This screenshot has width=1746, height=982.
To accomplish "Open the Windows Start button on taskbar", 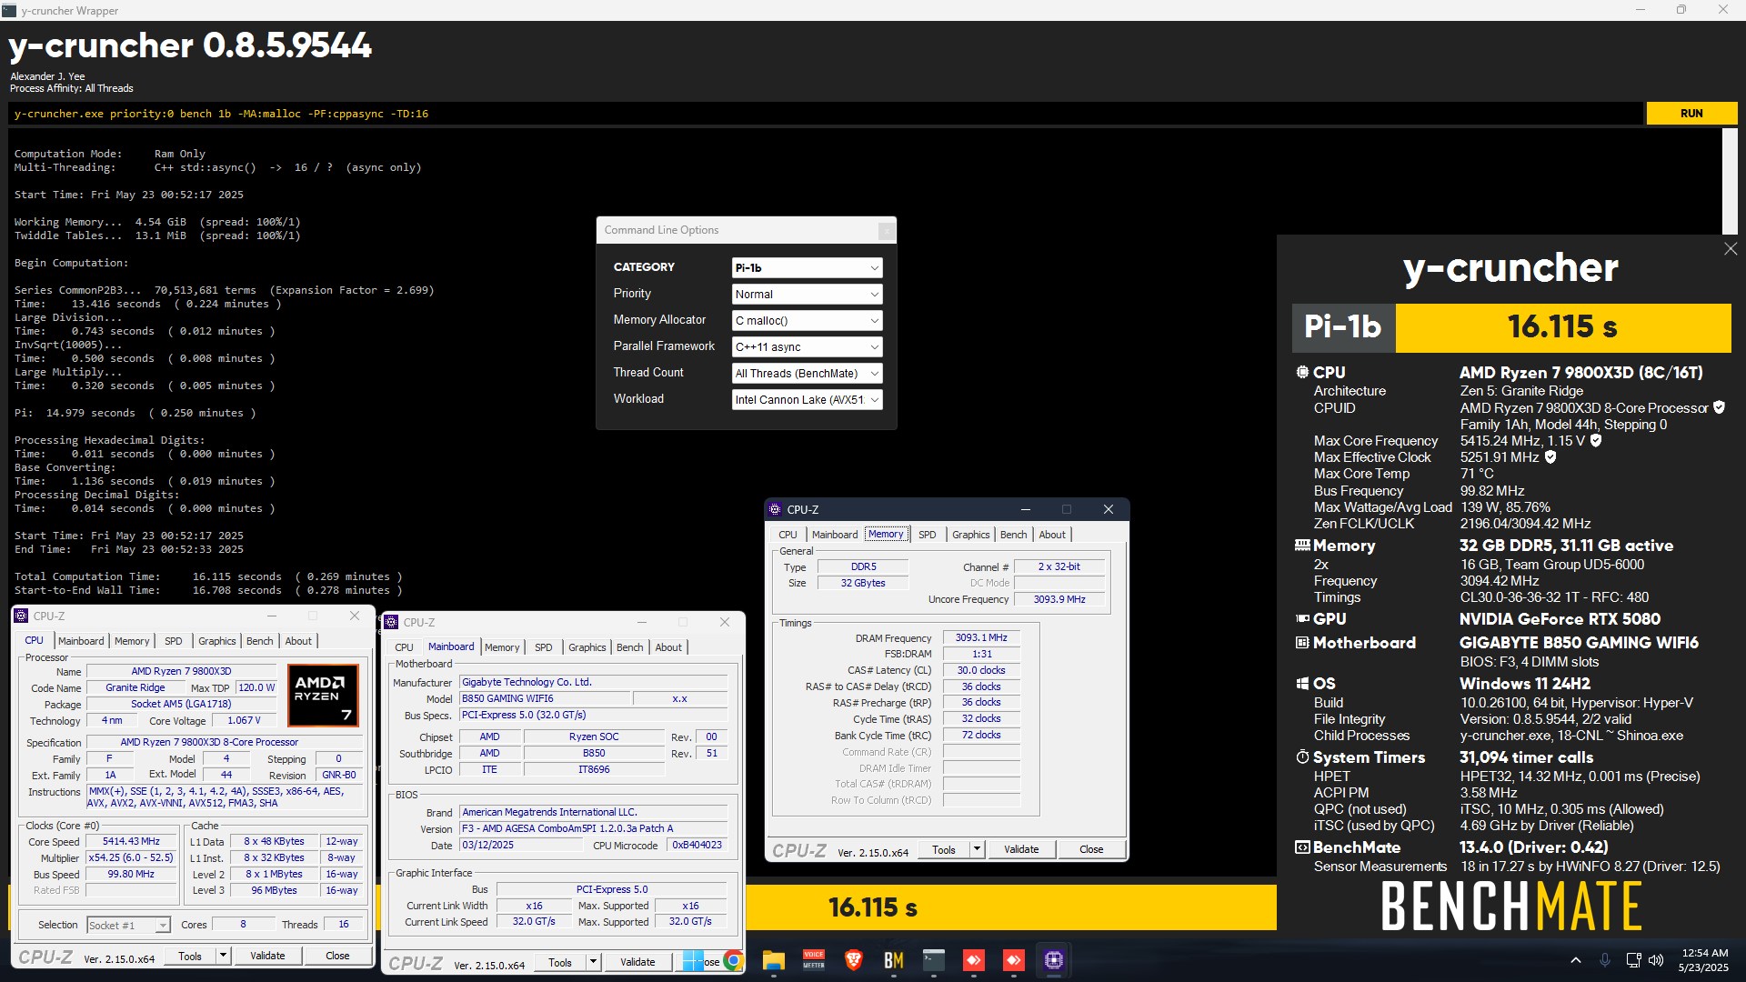I will click(693, 960).
